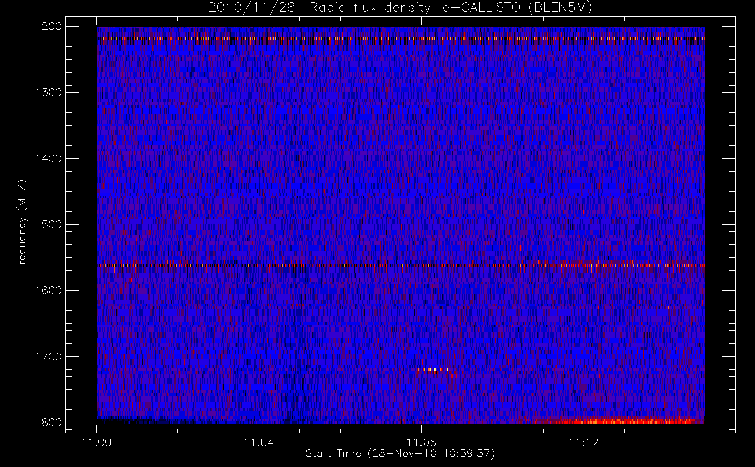Select the 1200 frequency tick label
Image resolution: width=755 pixels, height=467 pixels.
point(48,27)
